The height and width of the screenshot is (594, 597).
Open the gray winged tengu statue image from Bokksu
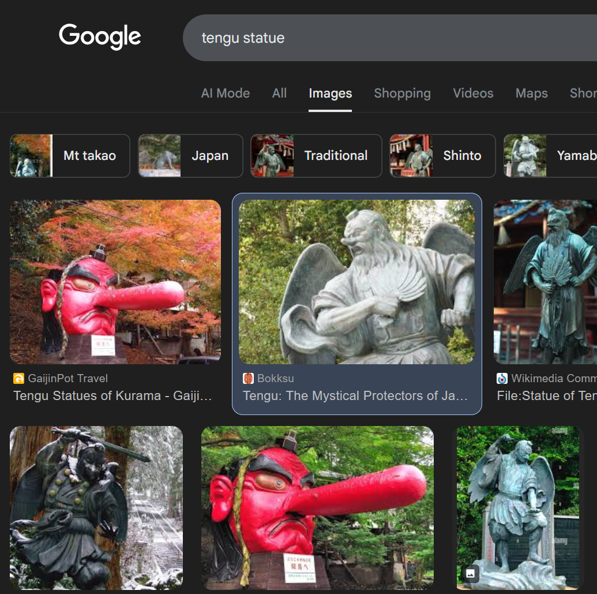[x=356, y=282]
